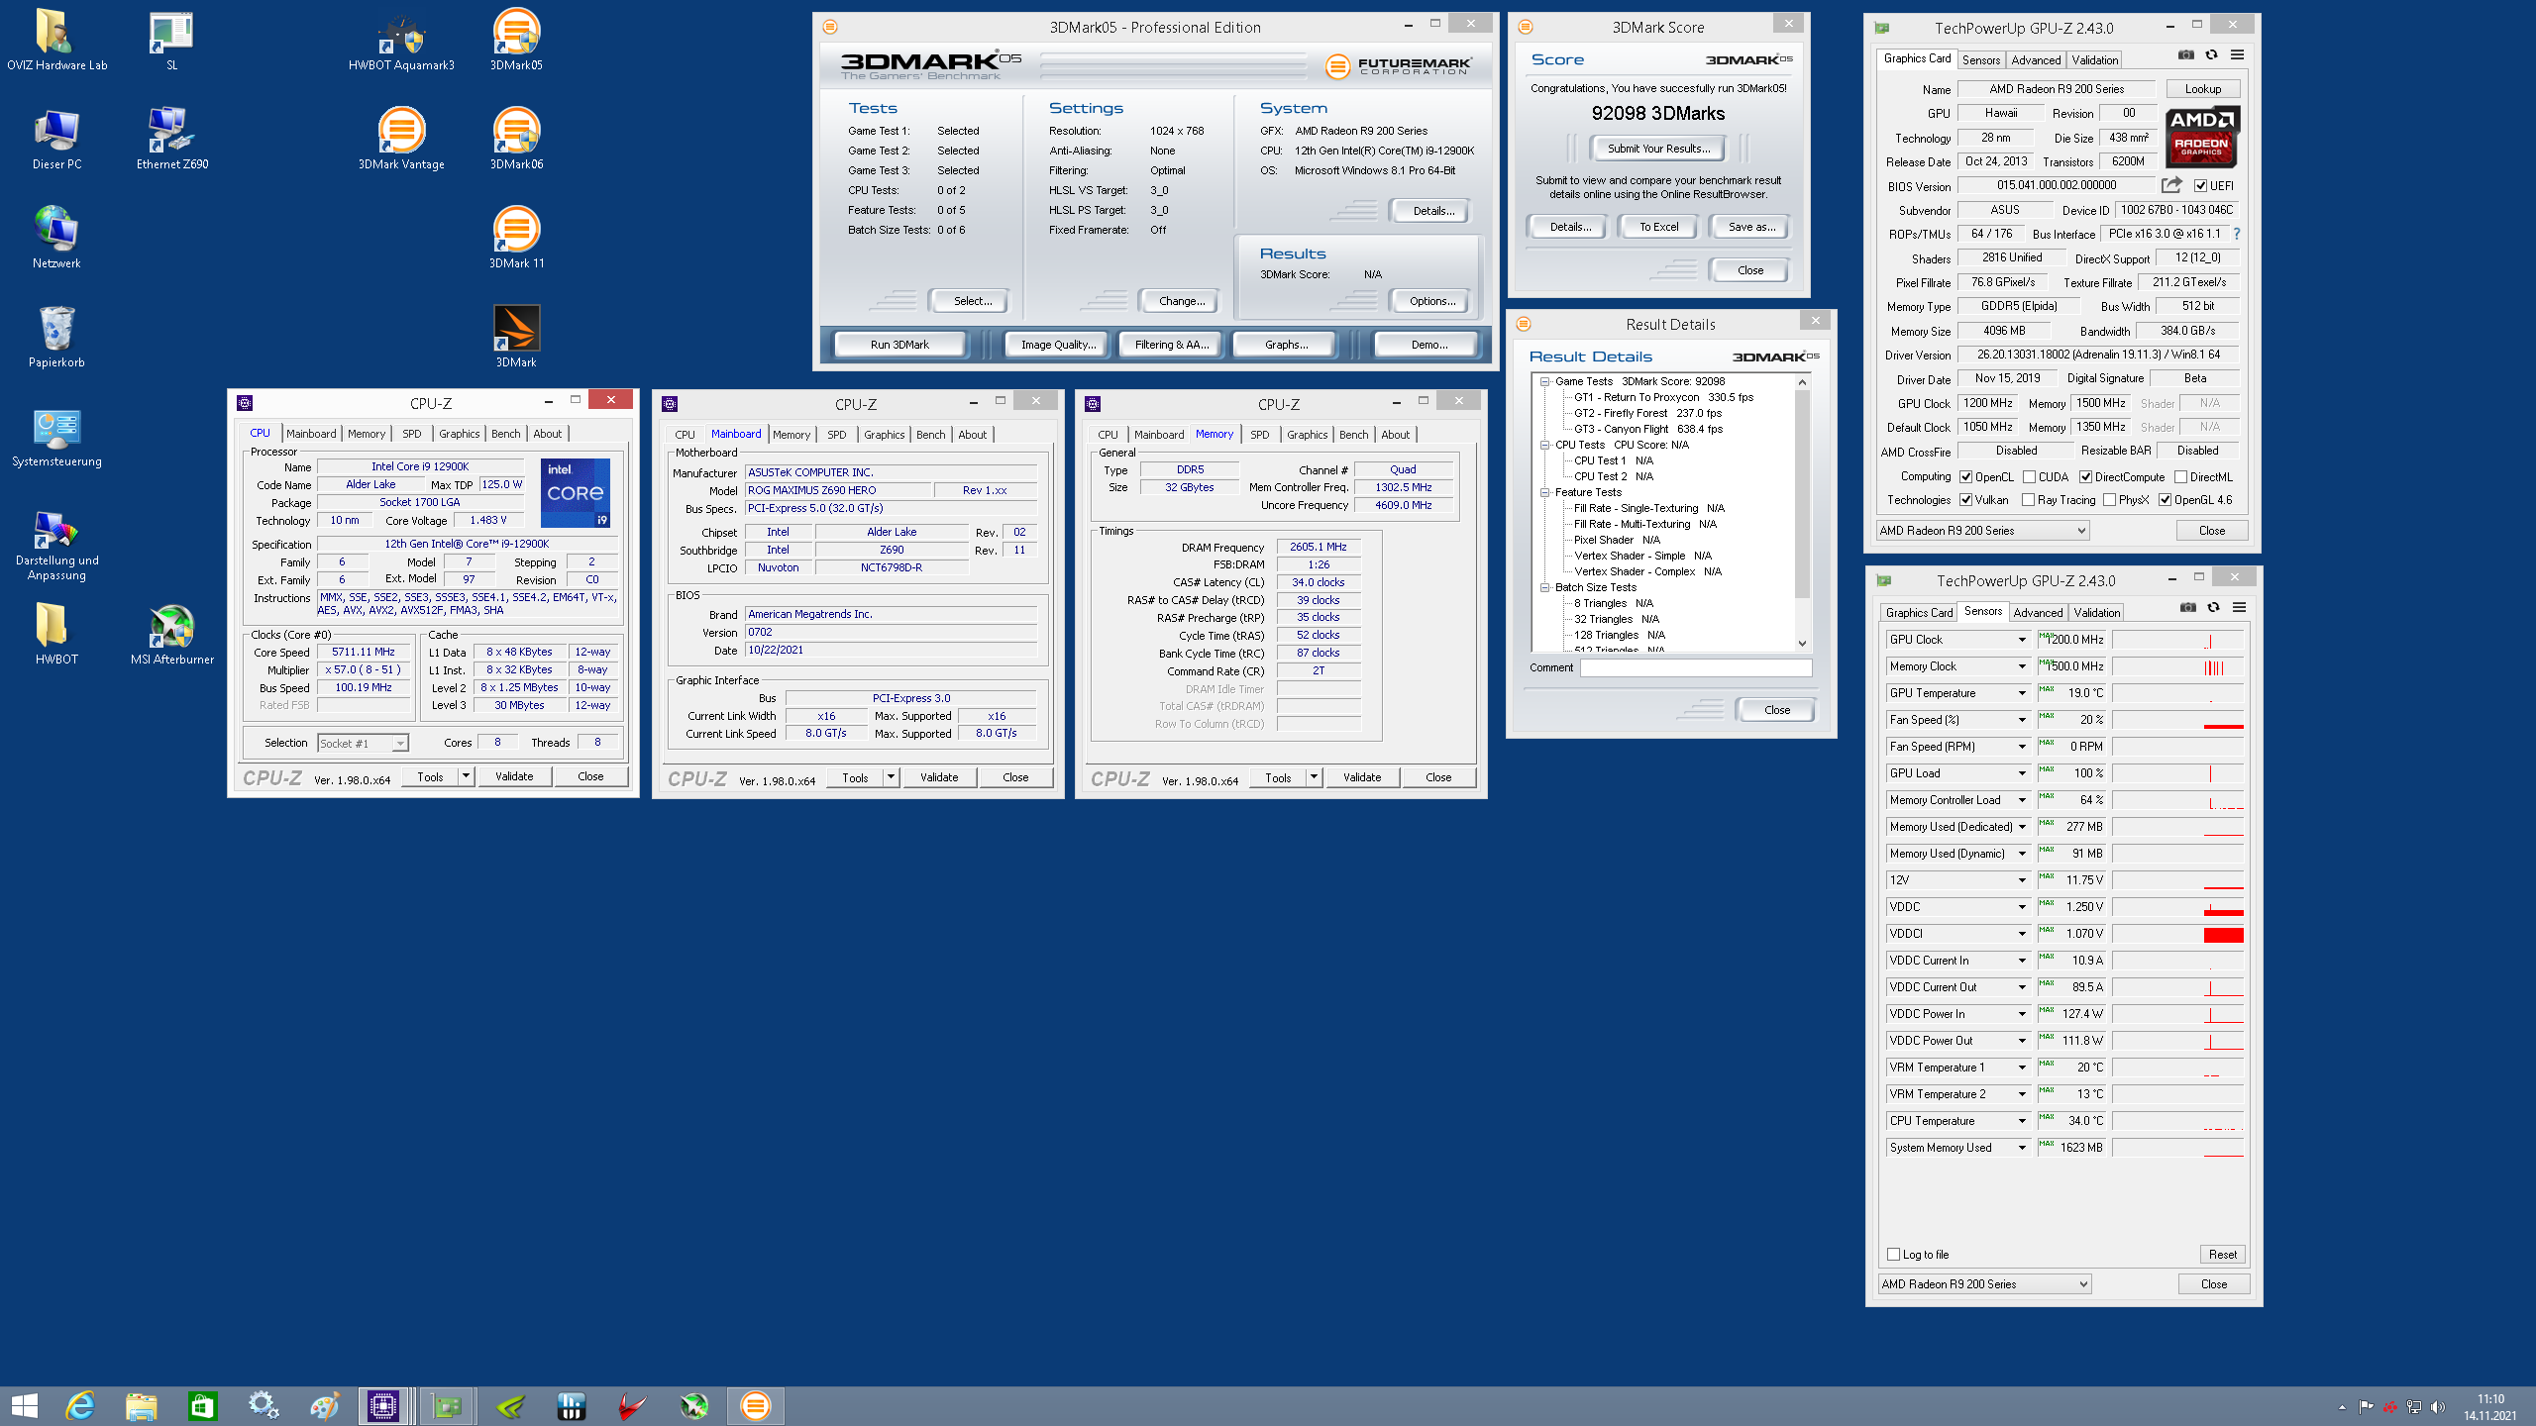The height and width of the screenshot is (1426, 2536).
Task: Click the Reset button in GPU-Z Sensors
Action: (2222, 1255)
